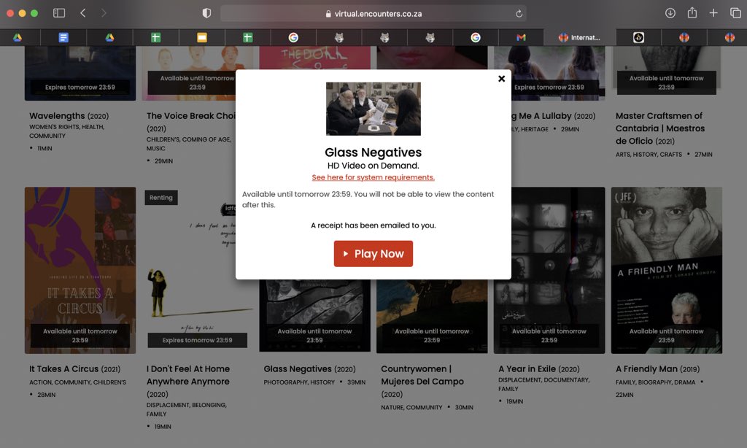Switch to the second wolf icon tab
The image size is (747, 448).
tap(385, 37)
